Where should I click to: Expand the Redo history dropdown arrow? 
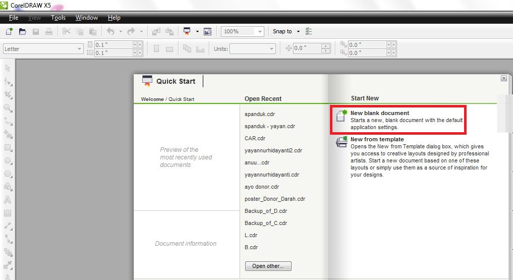coord(141,31)
